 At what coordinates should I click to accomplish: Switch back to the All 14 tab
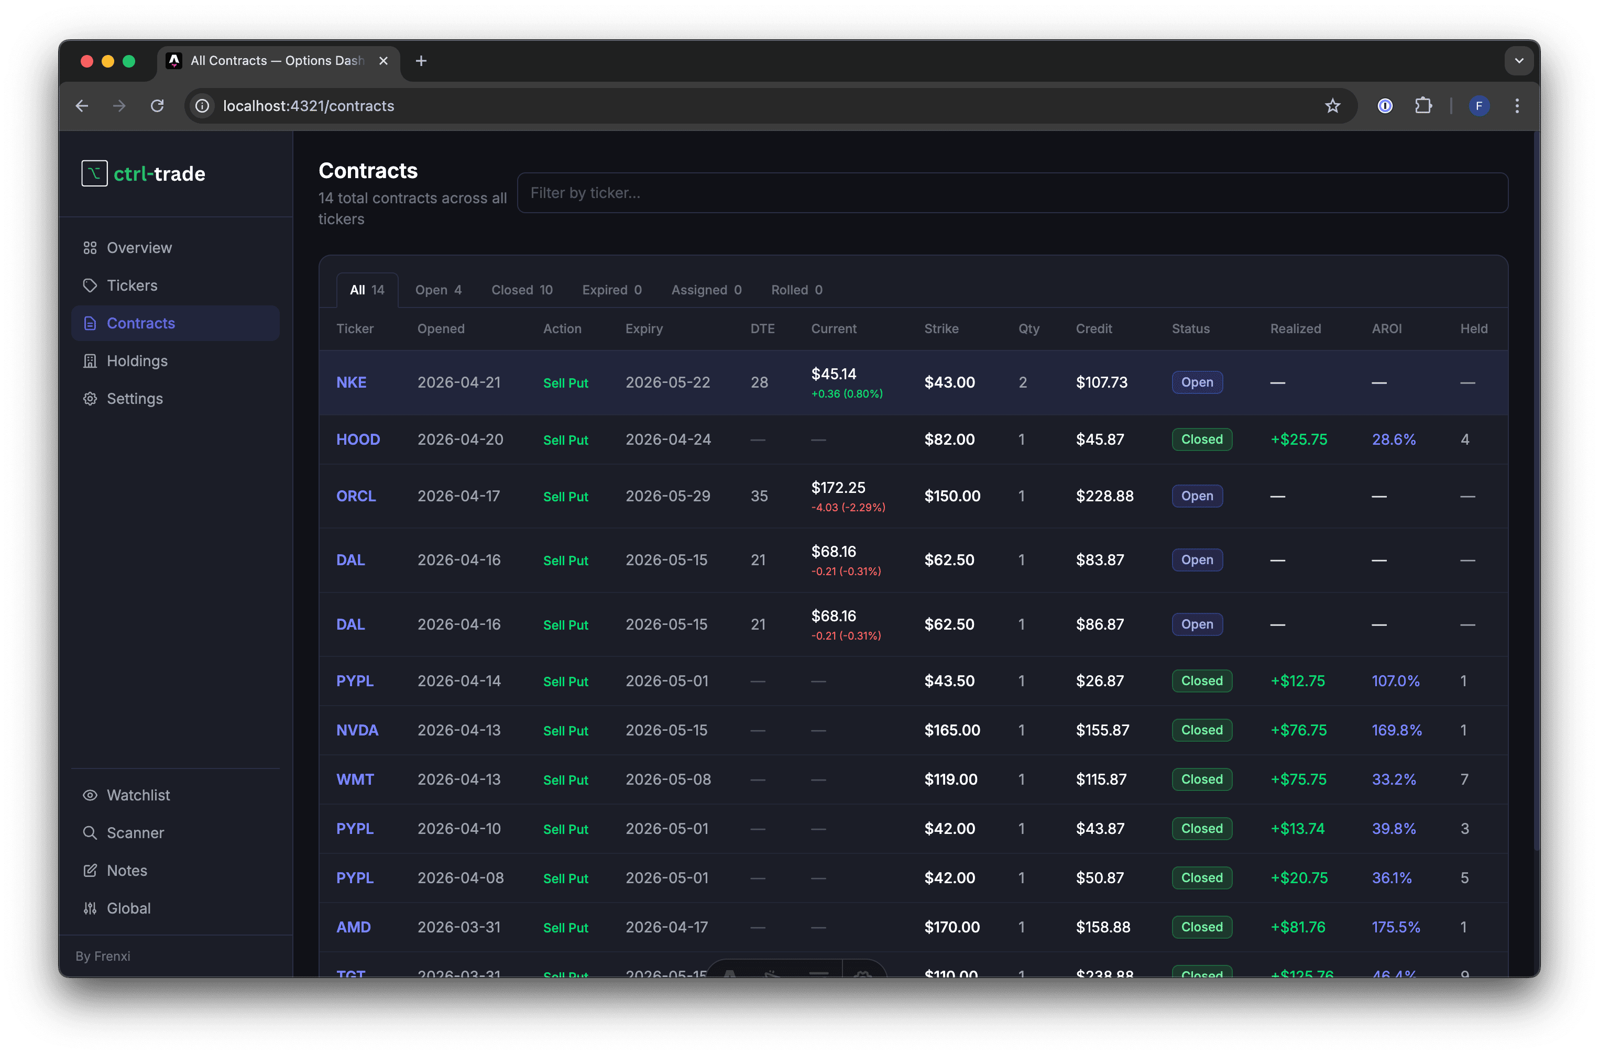point(366,289)
